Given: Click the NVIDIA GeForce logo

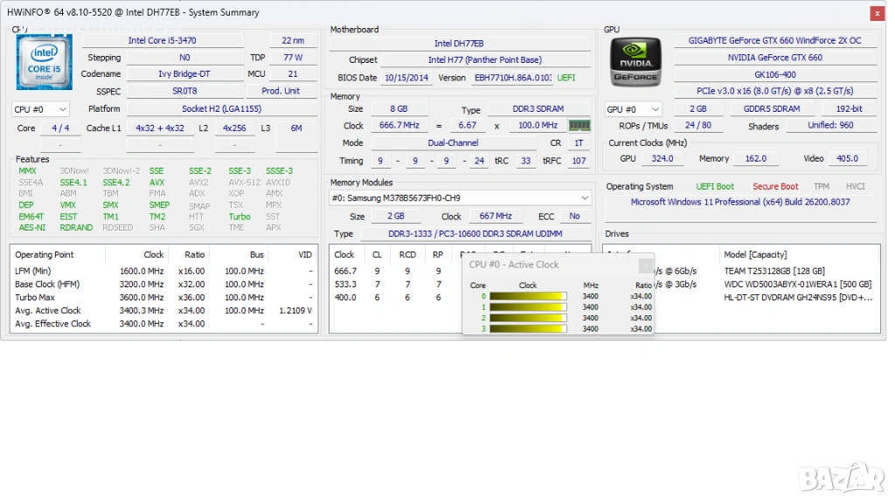Looking at the screenshot, I should click(635, 63).
